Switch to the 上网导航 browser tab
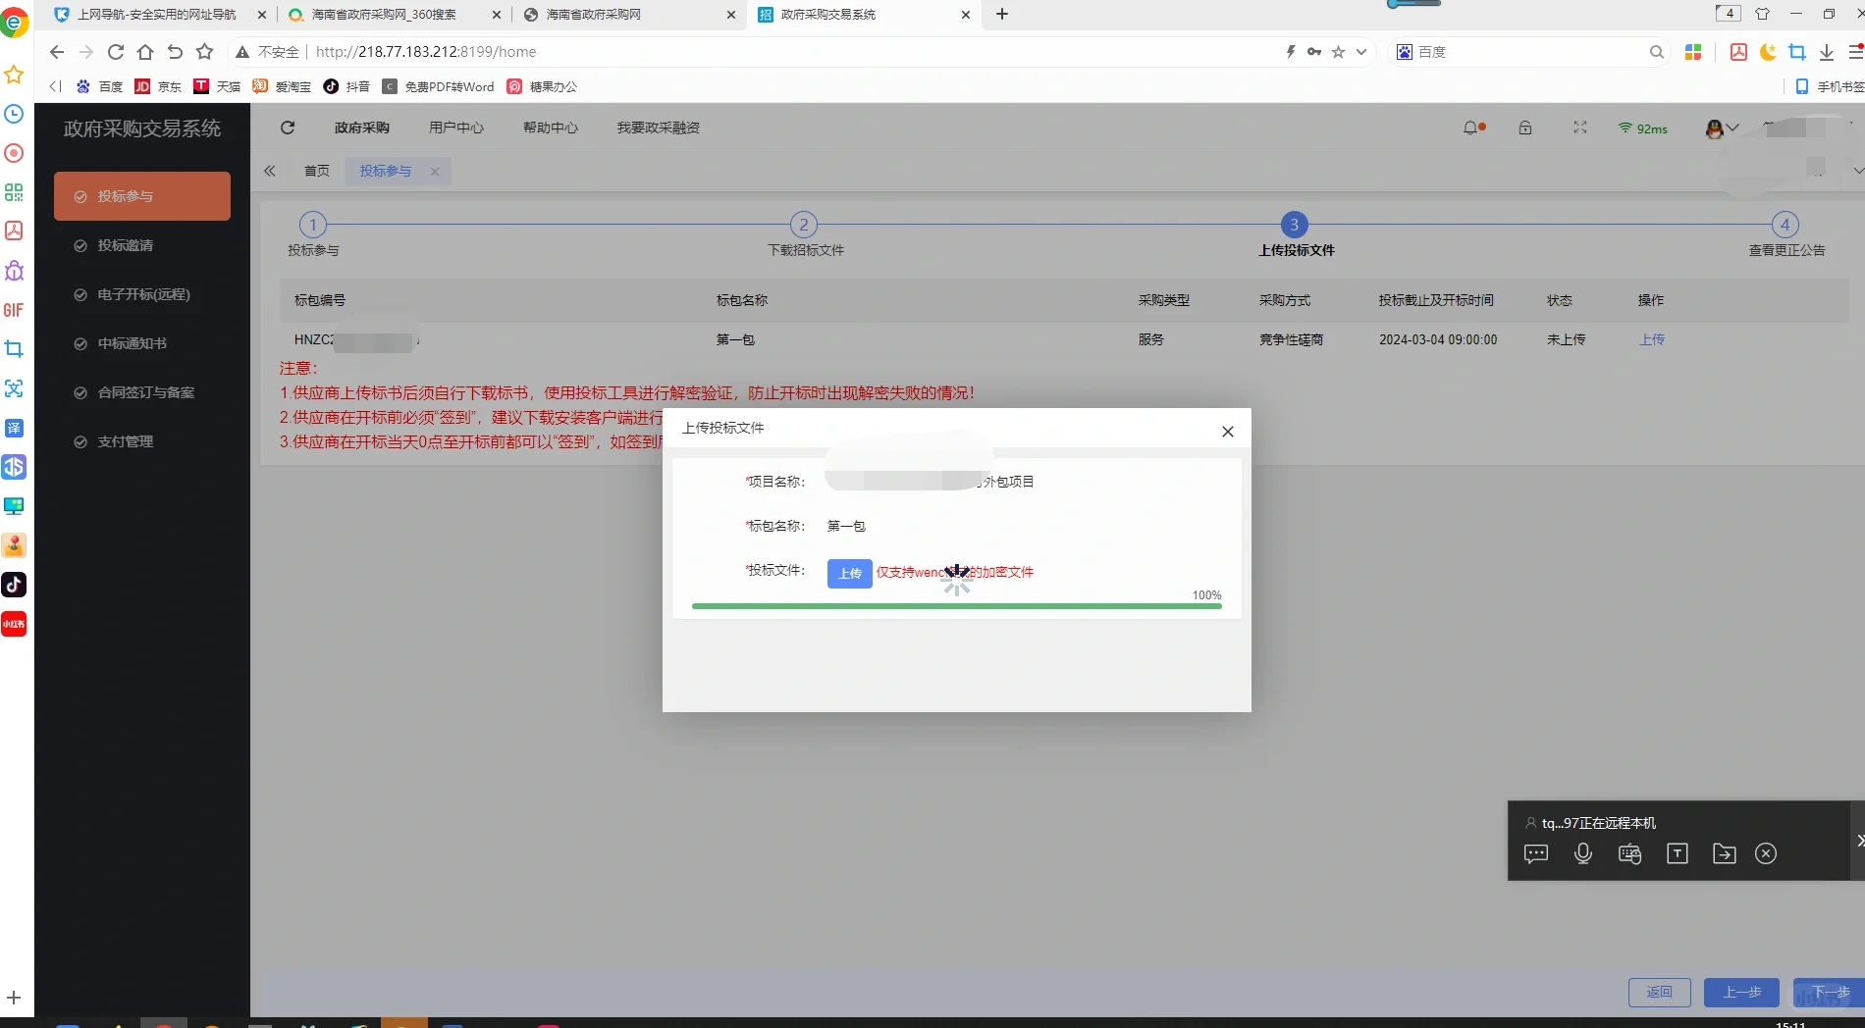The width and height of the screenshot is (1865, 1028). coord(156,15)
